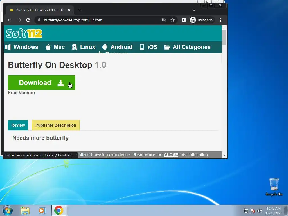288x216 pixels.
Task: Maximize the Chrome window
Action: coord(211,6)
